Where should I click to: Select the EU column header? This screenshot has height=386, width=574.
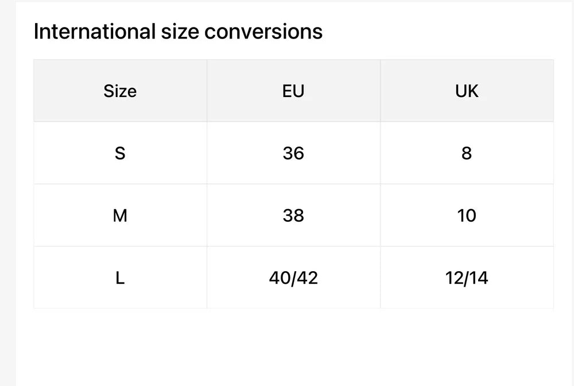[x=293, y=90]
